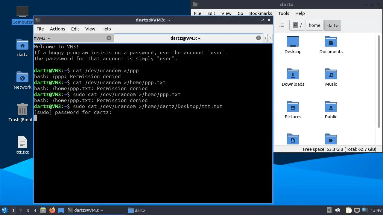Click the free space status bar text
383x215 pixels.
tap(339, 149)
